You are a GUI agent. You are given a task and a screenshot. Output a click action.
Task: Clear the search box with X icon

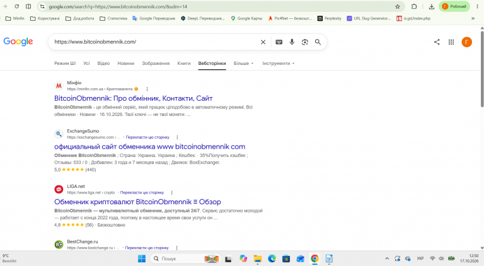(x=263, y=42)
